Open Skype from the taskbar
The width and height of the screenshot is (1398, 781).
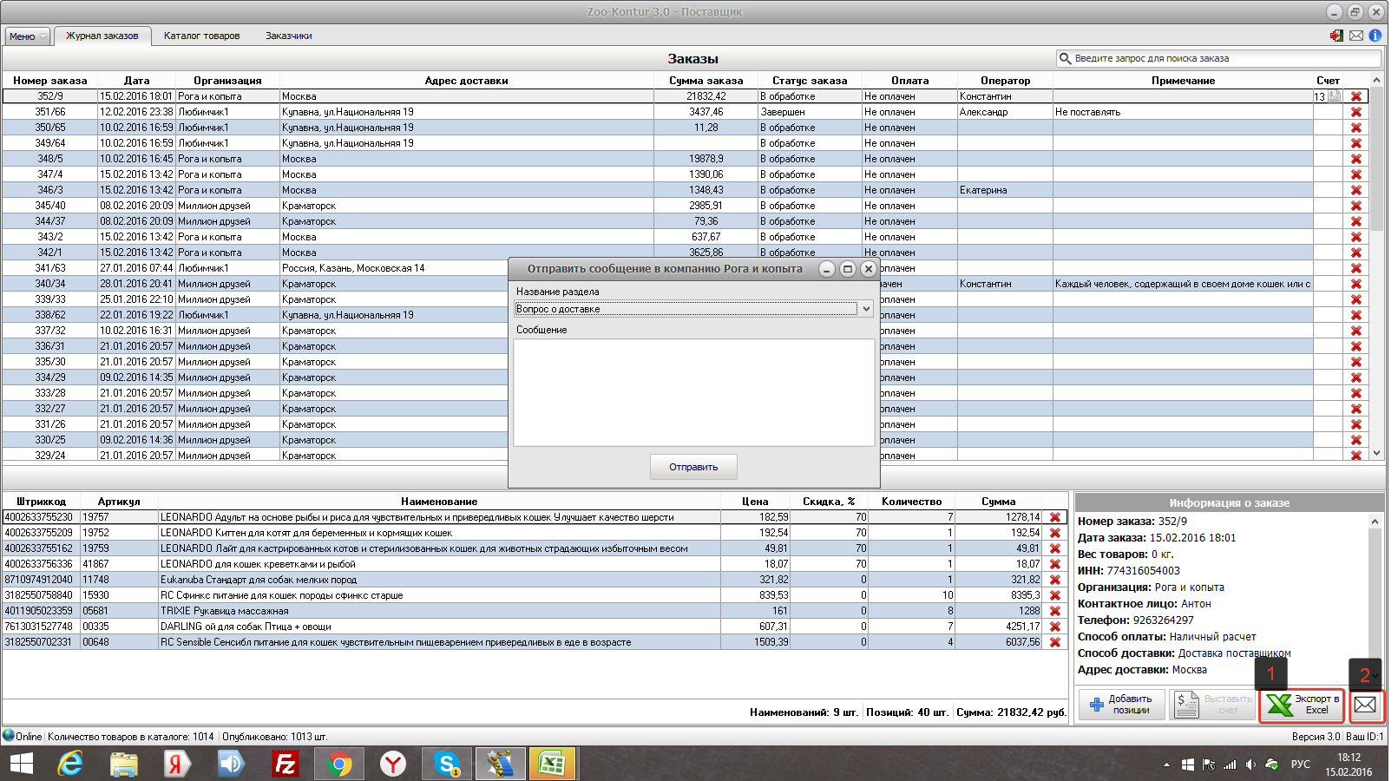[447, 764]
